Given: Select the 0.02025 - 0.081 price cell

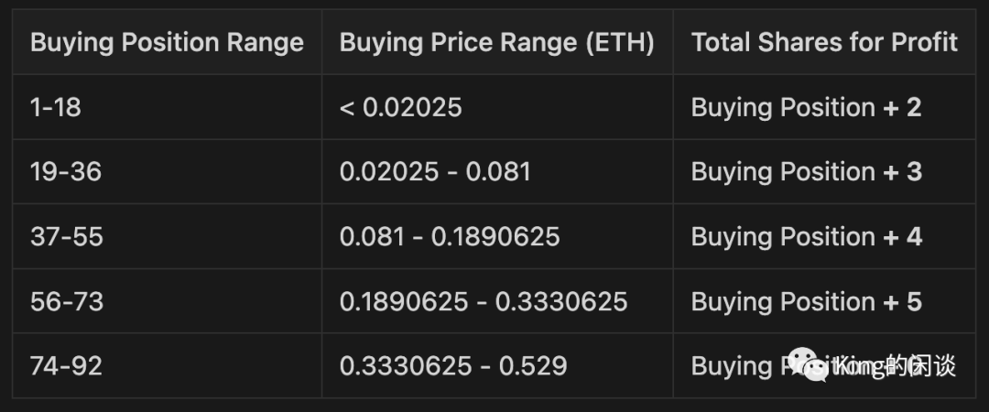Looking at the screenshot, I should (497, 171).
